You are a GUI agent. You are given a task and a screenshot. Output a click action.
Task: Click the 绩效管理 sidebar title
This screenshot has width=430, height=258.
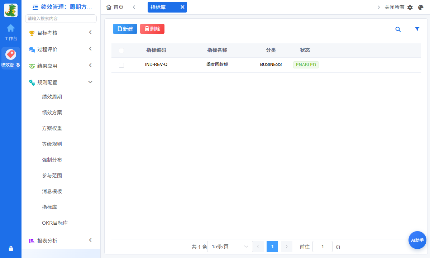click(67, 7)
